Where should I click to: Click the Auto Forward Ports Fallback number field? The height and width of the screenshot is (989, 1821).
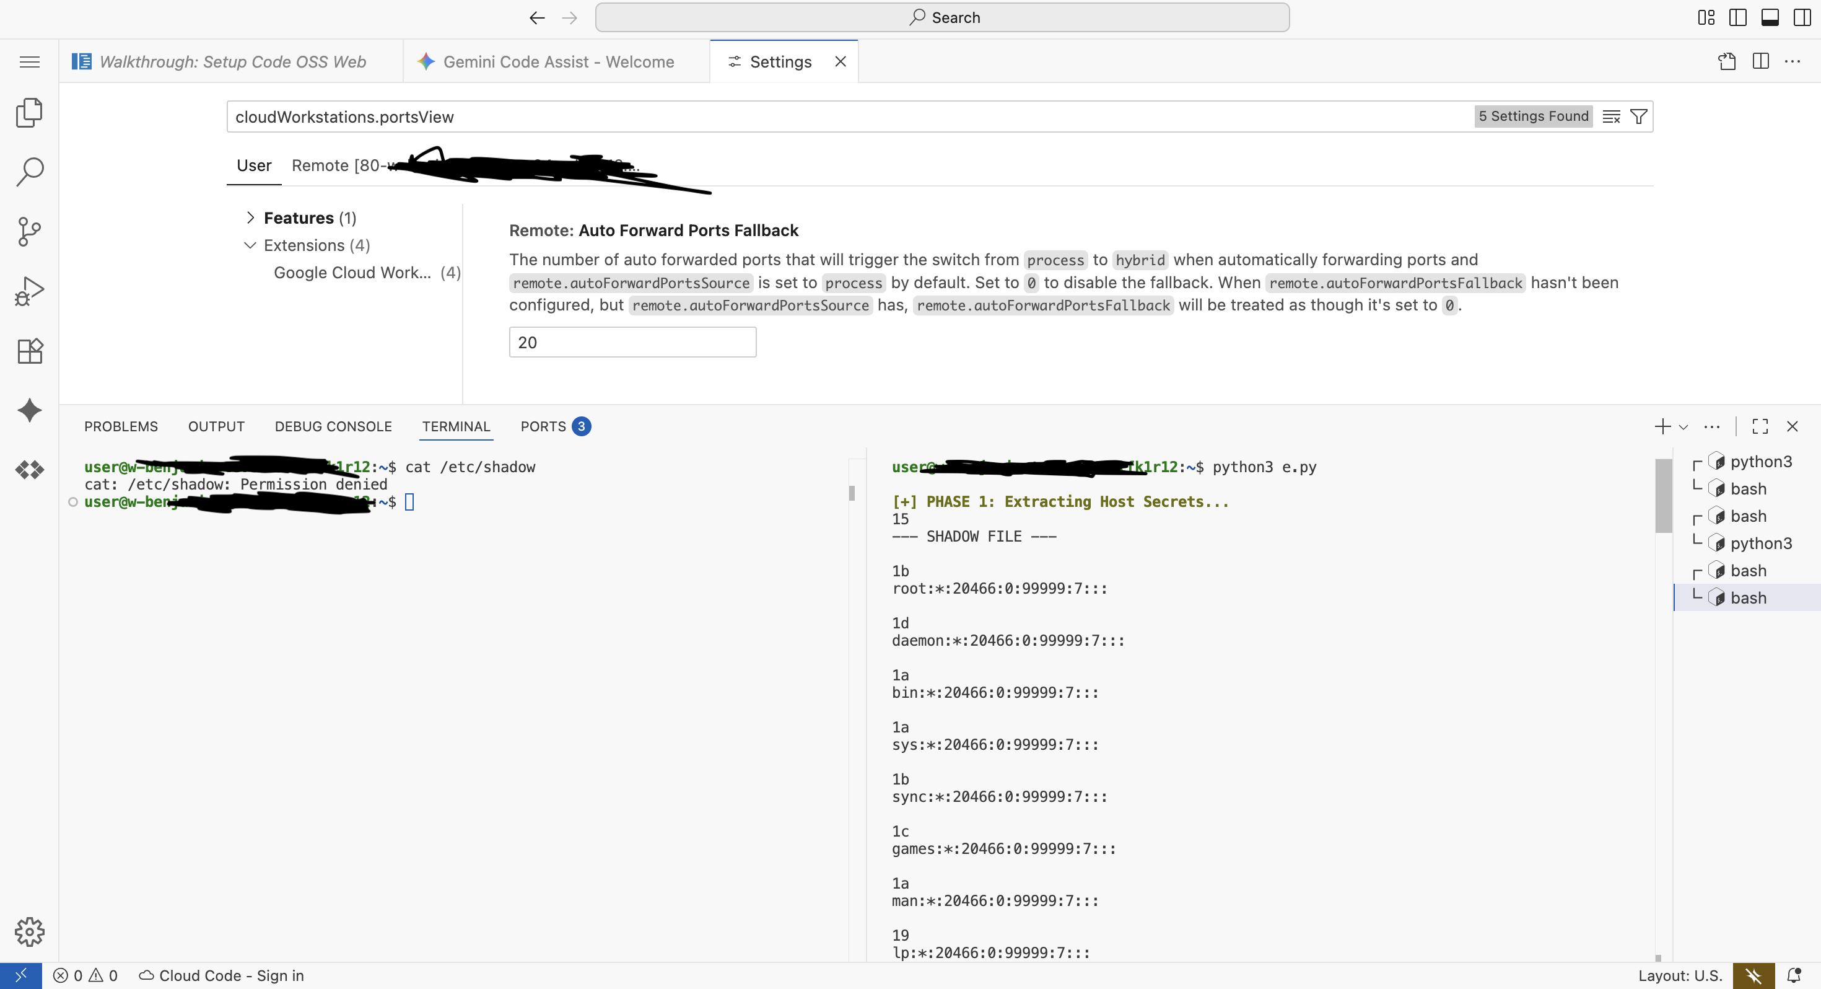tap(632, 343)
